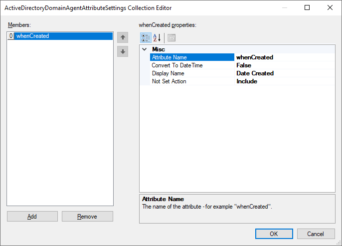Open the Include value for Not Set Action
The height and width of the screenshot is (246, 342).
click(284, 81)
